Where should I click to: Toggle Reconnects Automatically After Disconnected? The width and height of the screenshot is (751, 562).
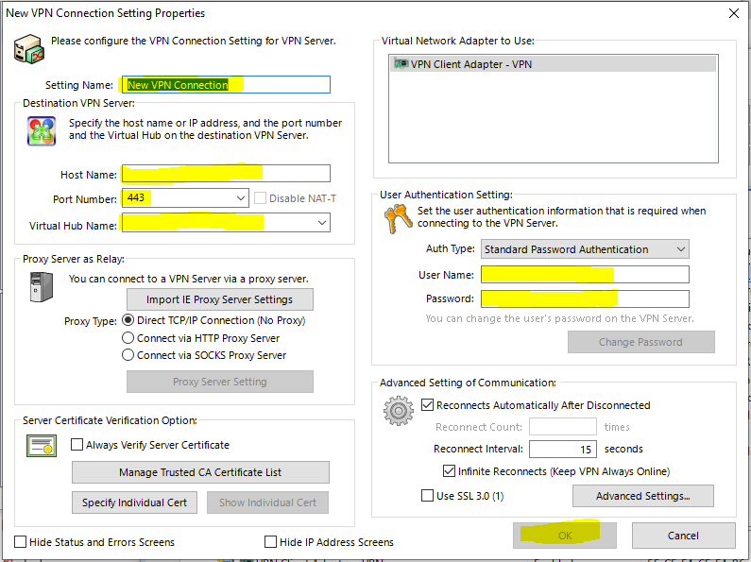pos(429,405)
